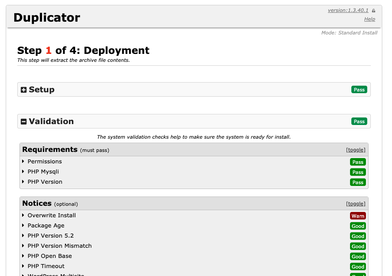Screen dimensions: 392x276
Task: Click the version:1.3.40.1 link
Action: pyautogui.click(x=348, y=11)
